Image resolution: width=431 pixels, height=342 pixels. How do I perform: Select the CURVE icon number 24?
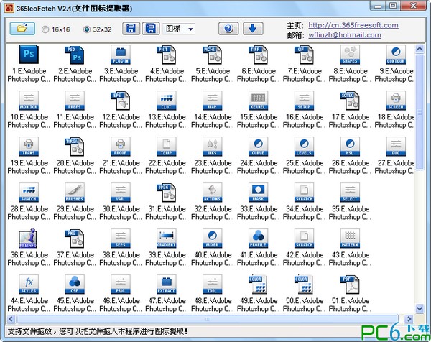(258, 147)
